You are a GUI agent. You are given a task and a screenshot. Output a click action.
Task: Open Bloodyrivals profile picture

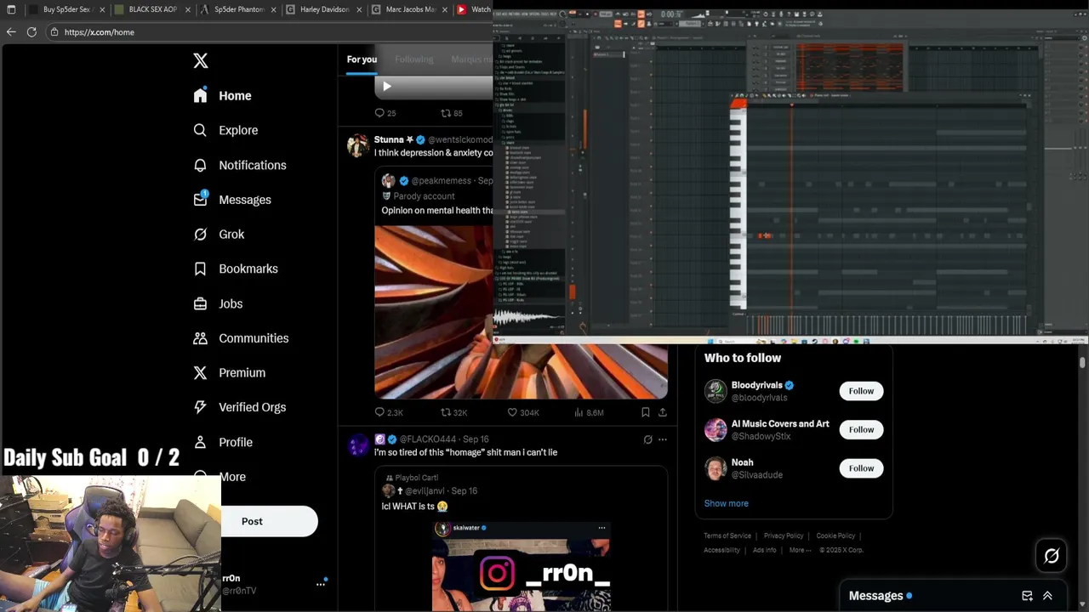click(716, 391)
